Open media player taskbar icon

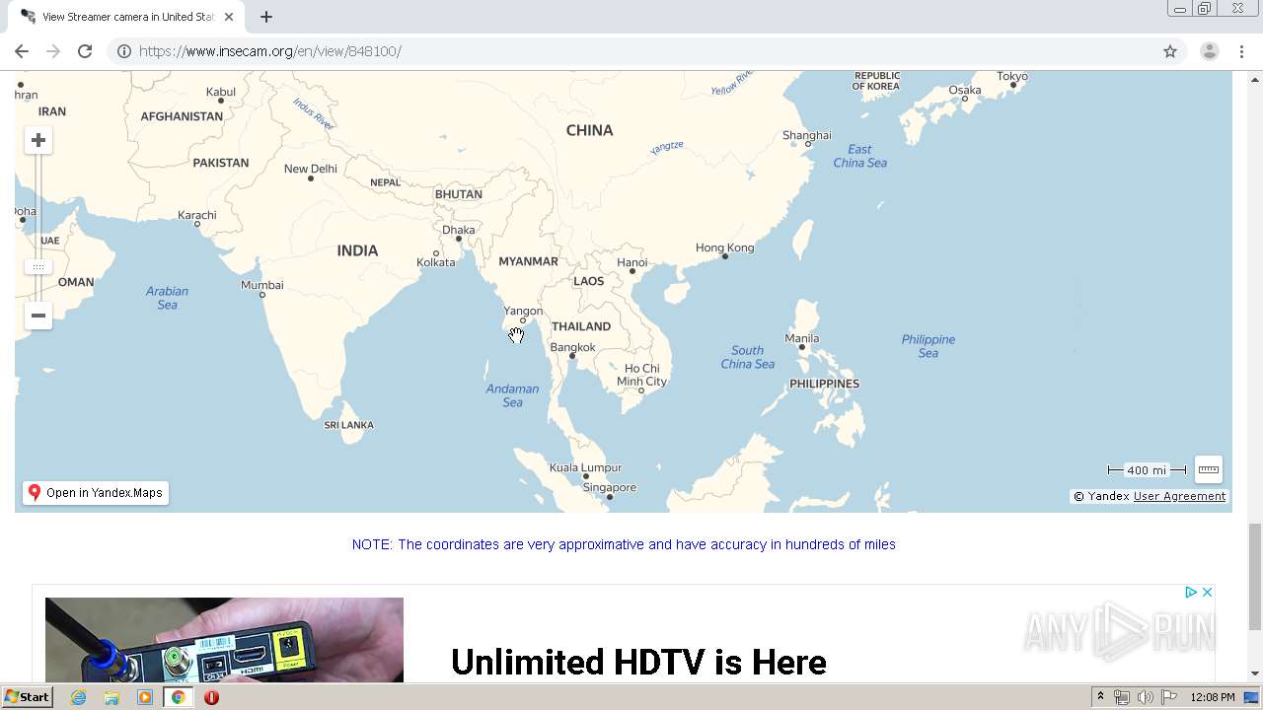pos(145,697)
